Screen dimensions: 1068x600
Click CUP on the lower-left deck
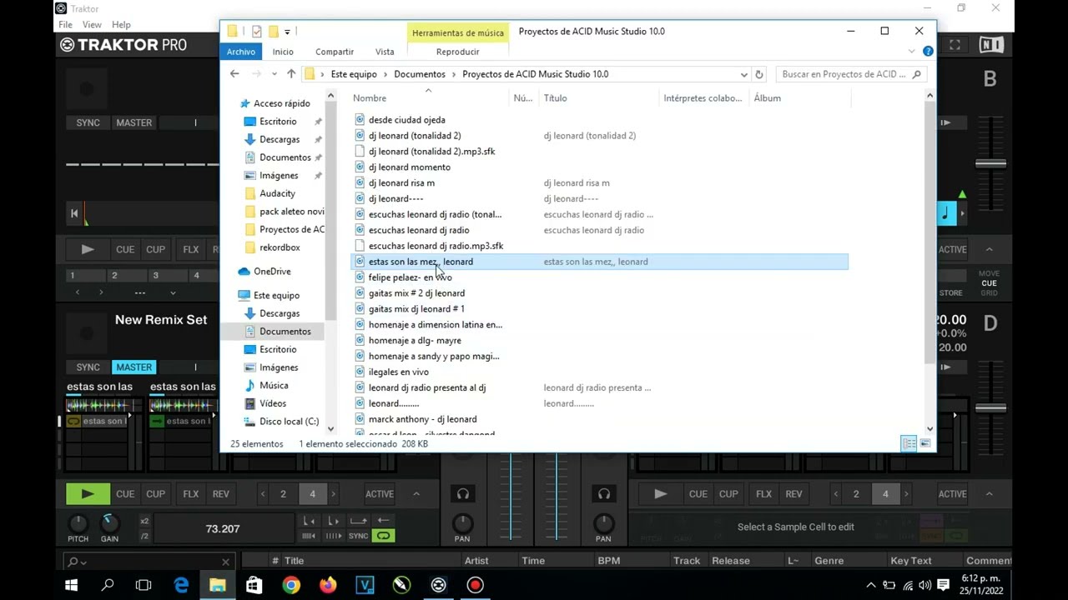[x=155, y=493]
